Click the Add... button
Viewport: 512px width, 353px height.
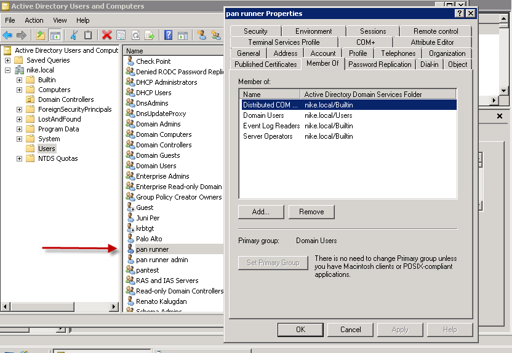tap(260, 212)
